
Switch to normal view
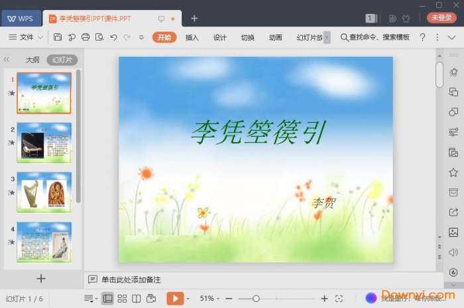click(107, 299)
